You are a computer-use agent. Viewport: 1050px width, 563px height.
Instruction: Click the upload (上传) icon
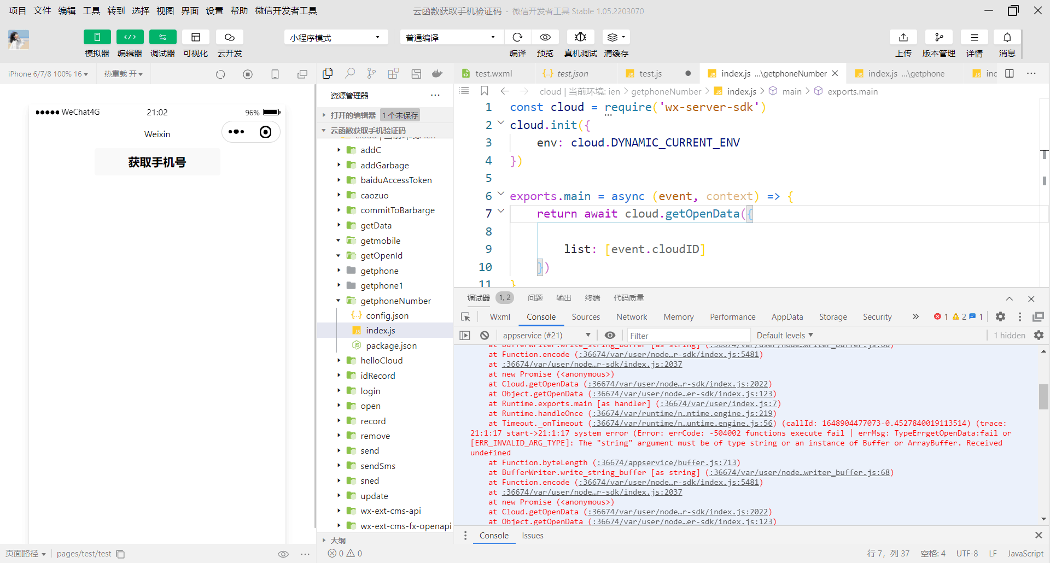(903, 37)
